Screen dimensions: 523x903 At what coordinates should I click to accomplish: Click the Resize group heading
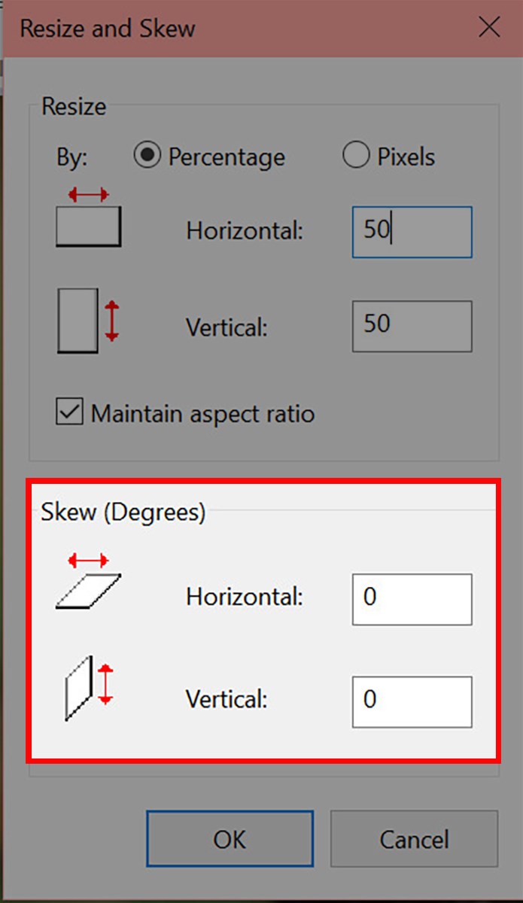[x=74, y=106]
